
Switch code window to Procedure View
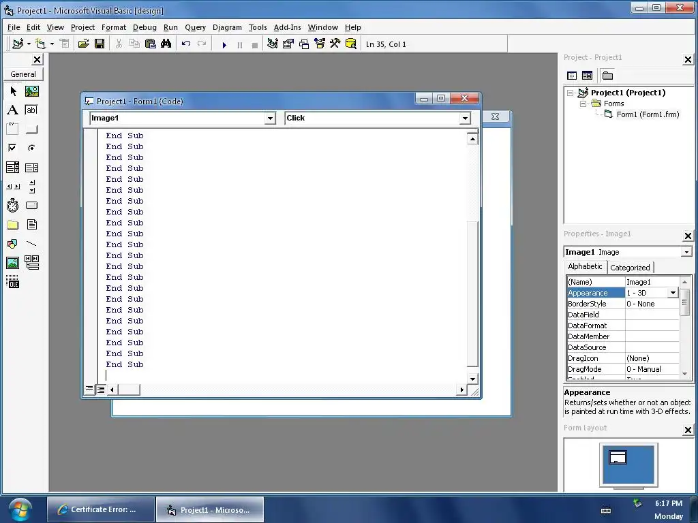[x=89, y=389]
